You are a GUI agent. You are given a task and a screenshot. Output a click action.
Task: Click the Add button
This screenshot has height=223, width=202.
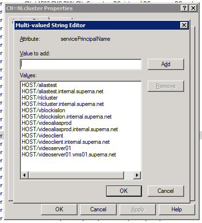click(166, 64)
